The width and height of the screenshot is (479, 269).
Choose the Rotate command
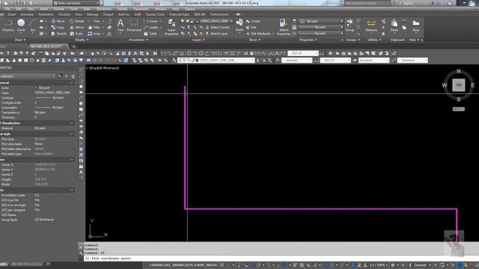click(76, 21)
